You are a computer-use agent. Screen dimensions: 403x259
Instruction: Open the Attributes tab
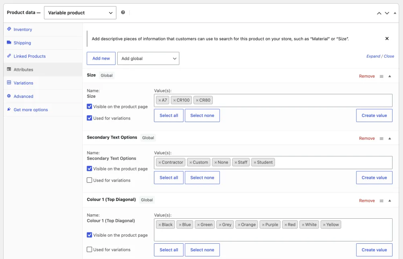pos(43,69)
